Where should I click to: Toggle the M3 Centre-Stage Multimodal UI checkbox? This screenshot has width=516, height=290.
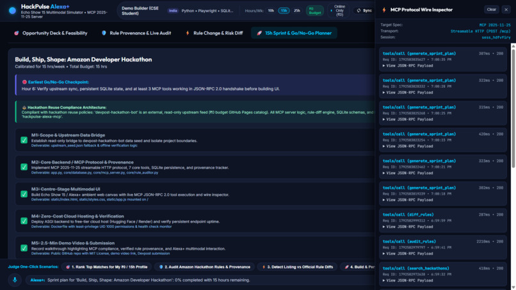pyautogui.click(x=24, y=194)
